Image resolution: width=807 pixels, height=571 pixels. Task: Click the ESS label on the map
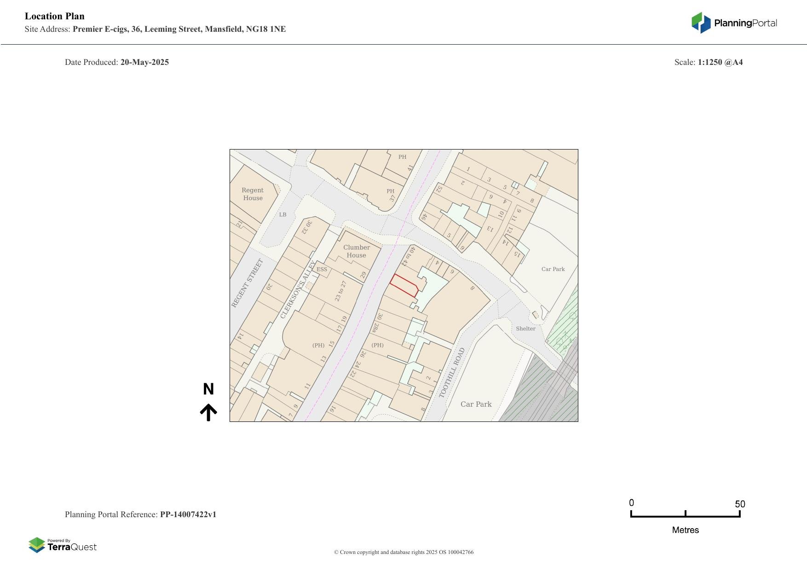(x=322, y=270)
